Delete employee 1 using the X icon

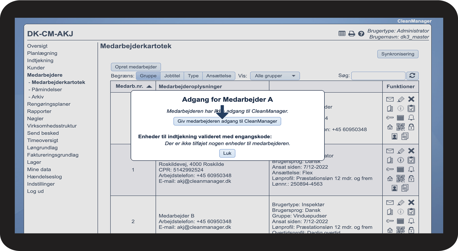(411, 151)
